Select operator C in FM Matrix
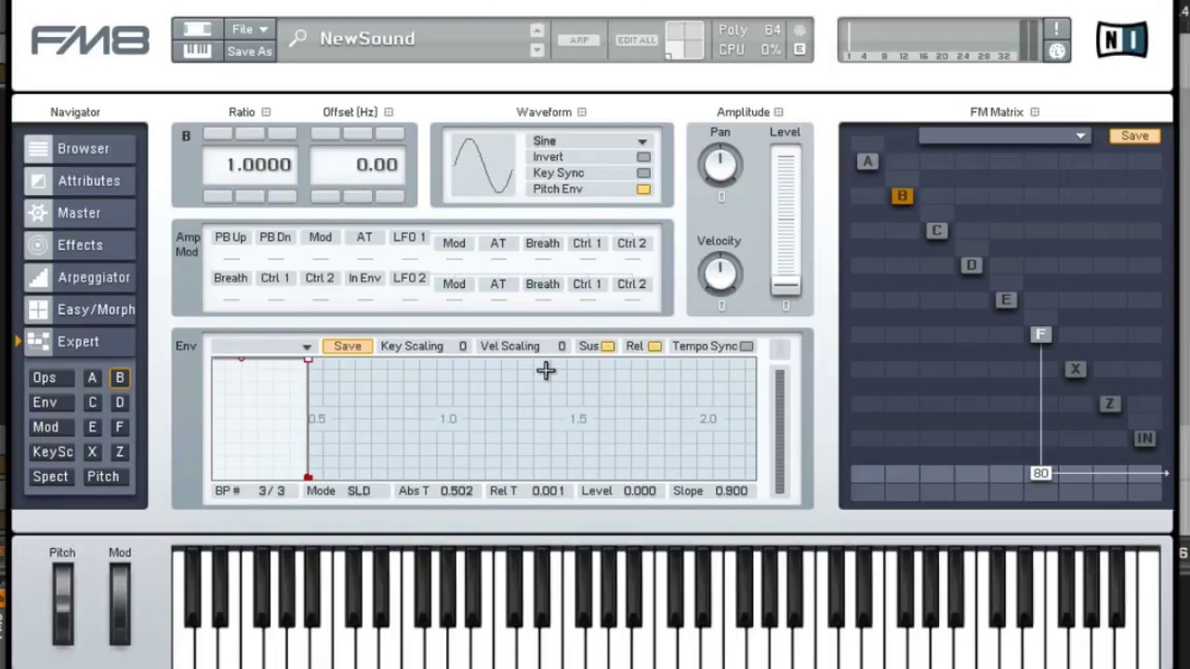Image resolution: width=1190 pixels, height=669 pixels. coord(936,230)
